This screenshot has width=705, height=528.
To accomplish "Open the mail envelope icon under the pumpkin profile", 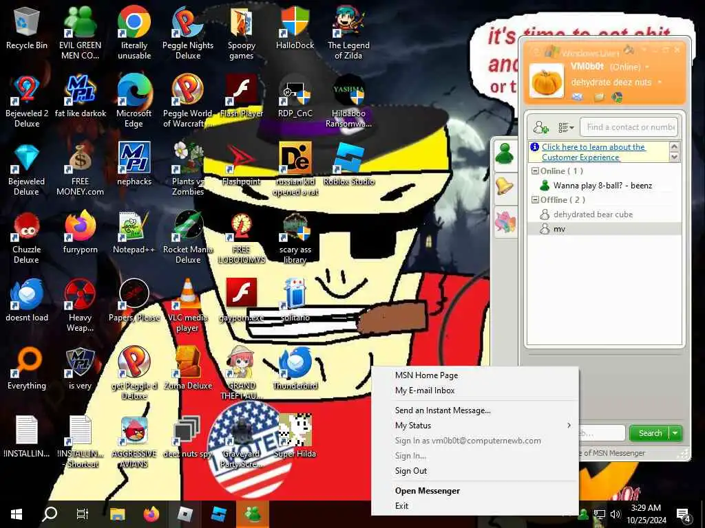I will (578, 96).
